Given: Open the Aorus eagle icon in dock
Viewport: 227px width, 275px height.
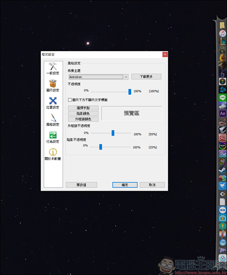Looking at the screenshot, I should (x=222, y=130).
